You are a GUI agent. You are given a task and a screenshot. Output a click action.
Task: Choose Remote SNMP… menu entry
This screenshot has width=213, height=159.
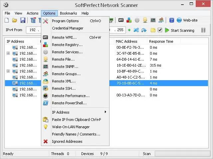(x=75, y=67)
